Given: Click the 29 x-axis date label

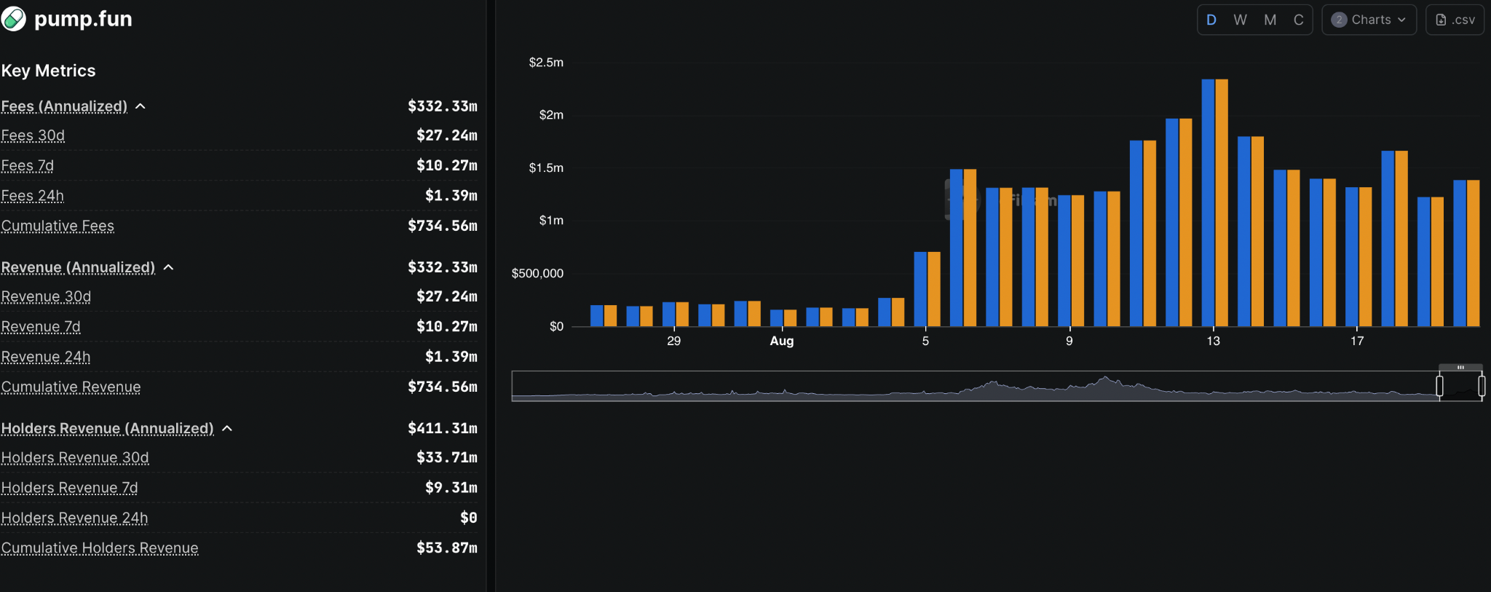Looking at the screenshot, I should click(674, 341).
